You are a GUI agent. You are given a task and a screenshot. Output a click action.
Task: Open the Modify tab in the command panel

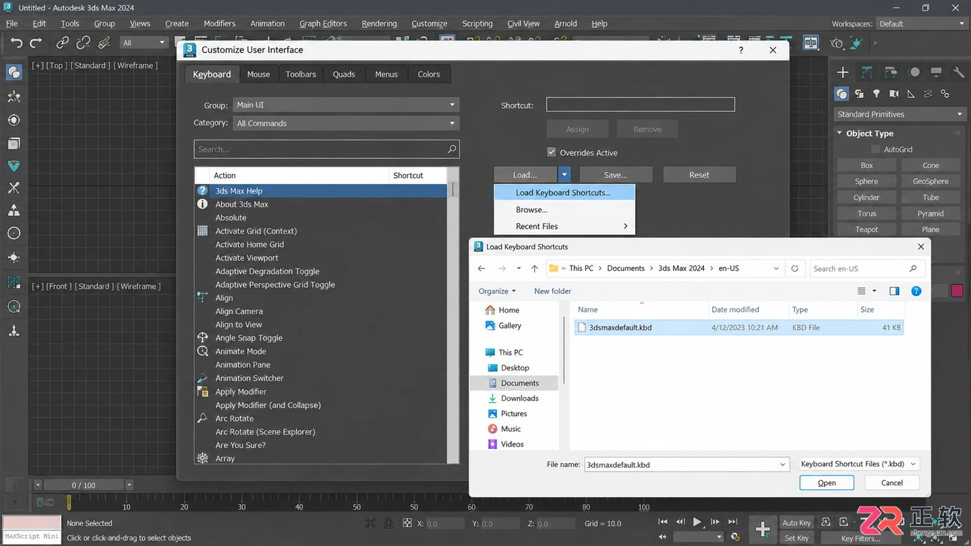866,72
